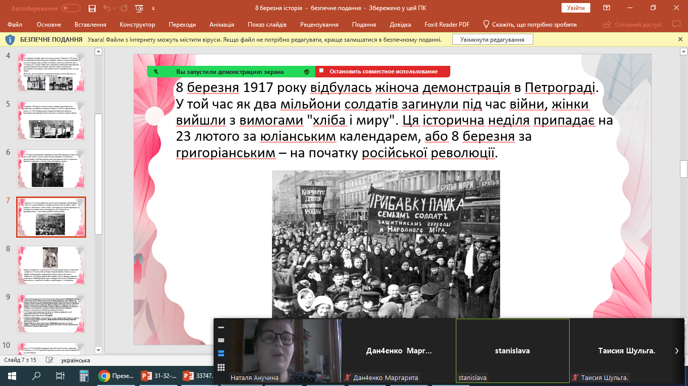Minimize the Zoom video panel with dash icon
688x386 pixels.
click(221, 327)
